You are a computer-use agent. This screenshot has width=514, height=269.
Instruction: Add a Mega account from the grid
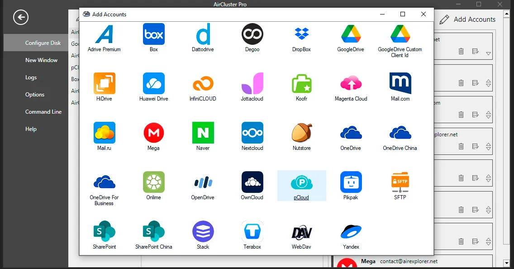point(154,136)
